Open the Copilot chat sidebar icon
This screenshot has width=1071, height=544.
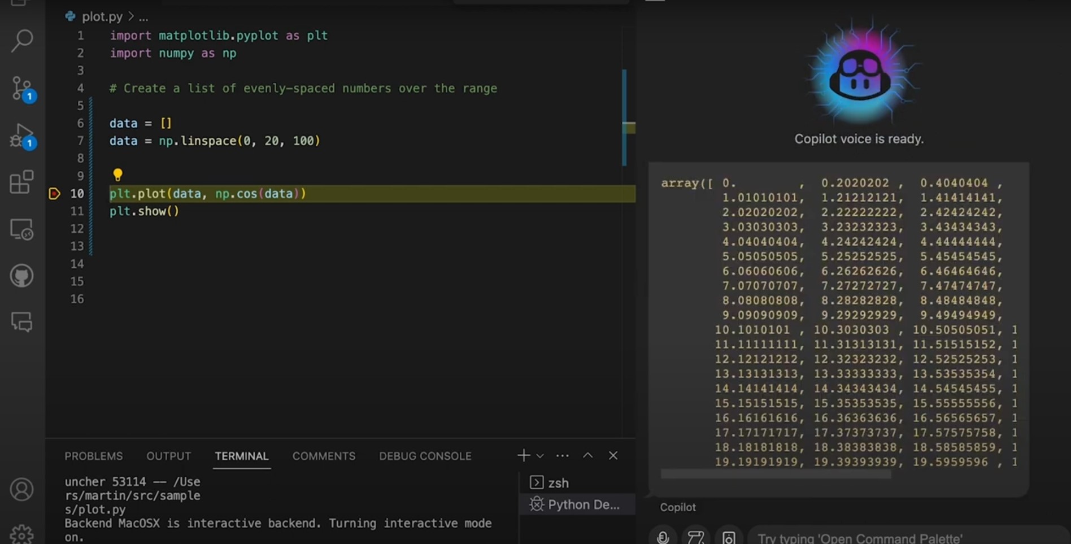pos(22,322)
